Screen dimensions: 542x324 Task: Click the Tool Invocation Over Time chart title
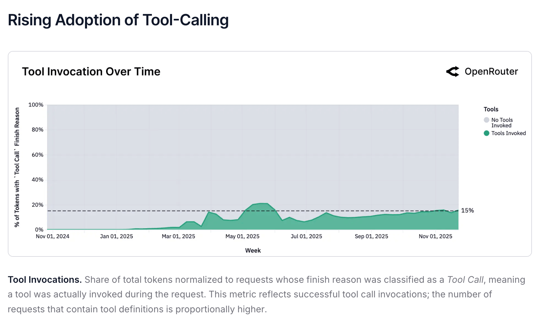click(x=91, y=72)
